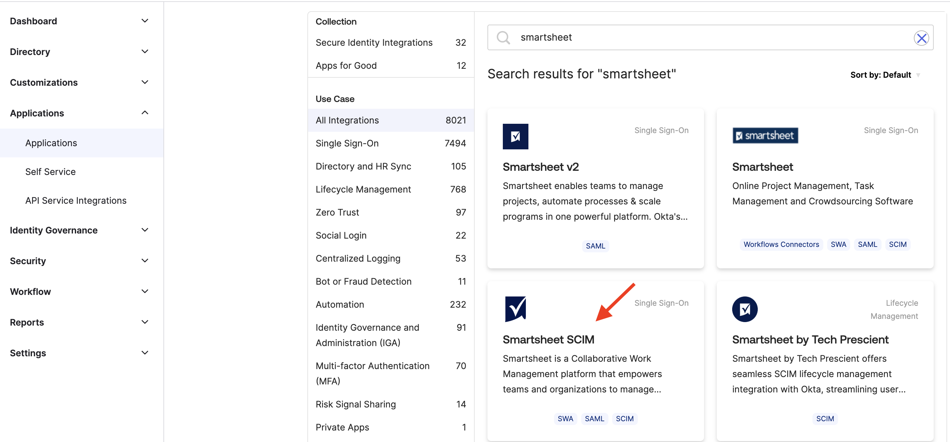Open the Smartsheet SCIM title link
This screenshot has height=442, width=950.
(x=548, y=340)
